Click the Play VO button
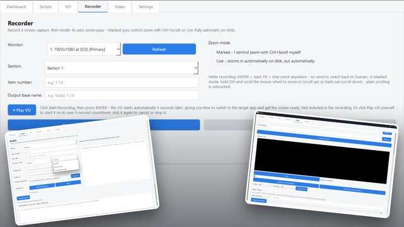This screenshot has width=404, height=227. (x=22, y=110)
